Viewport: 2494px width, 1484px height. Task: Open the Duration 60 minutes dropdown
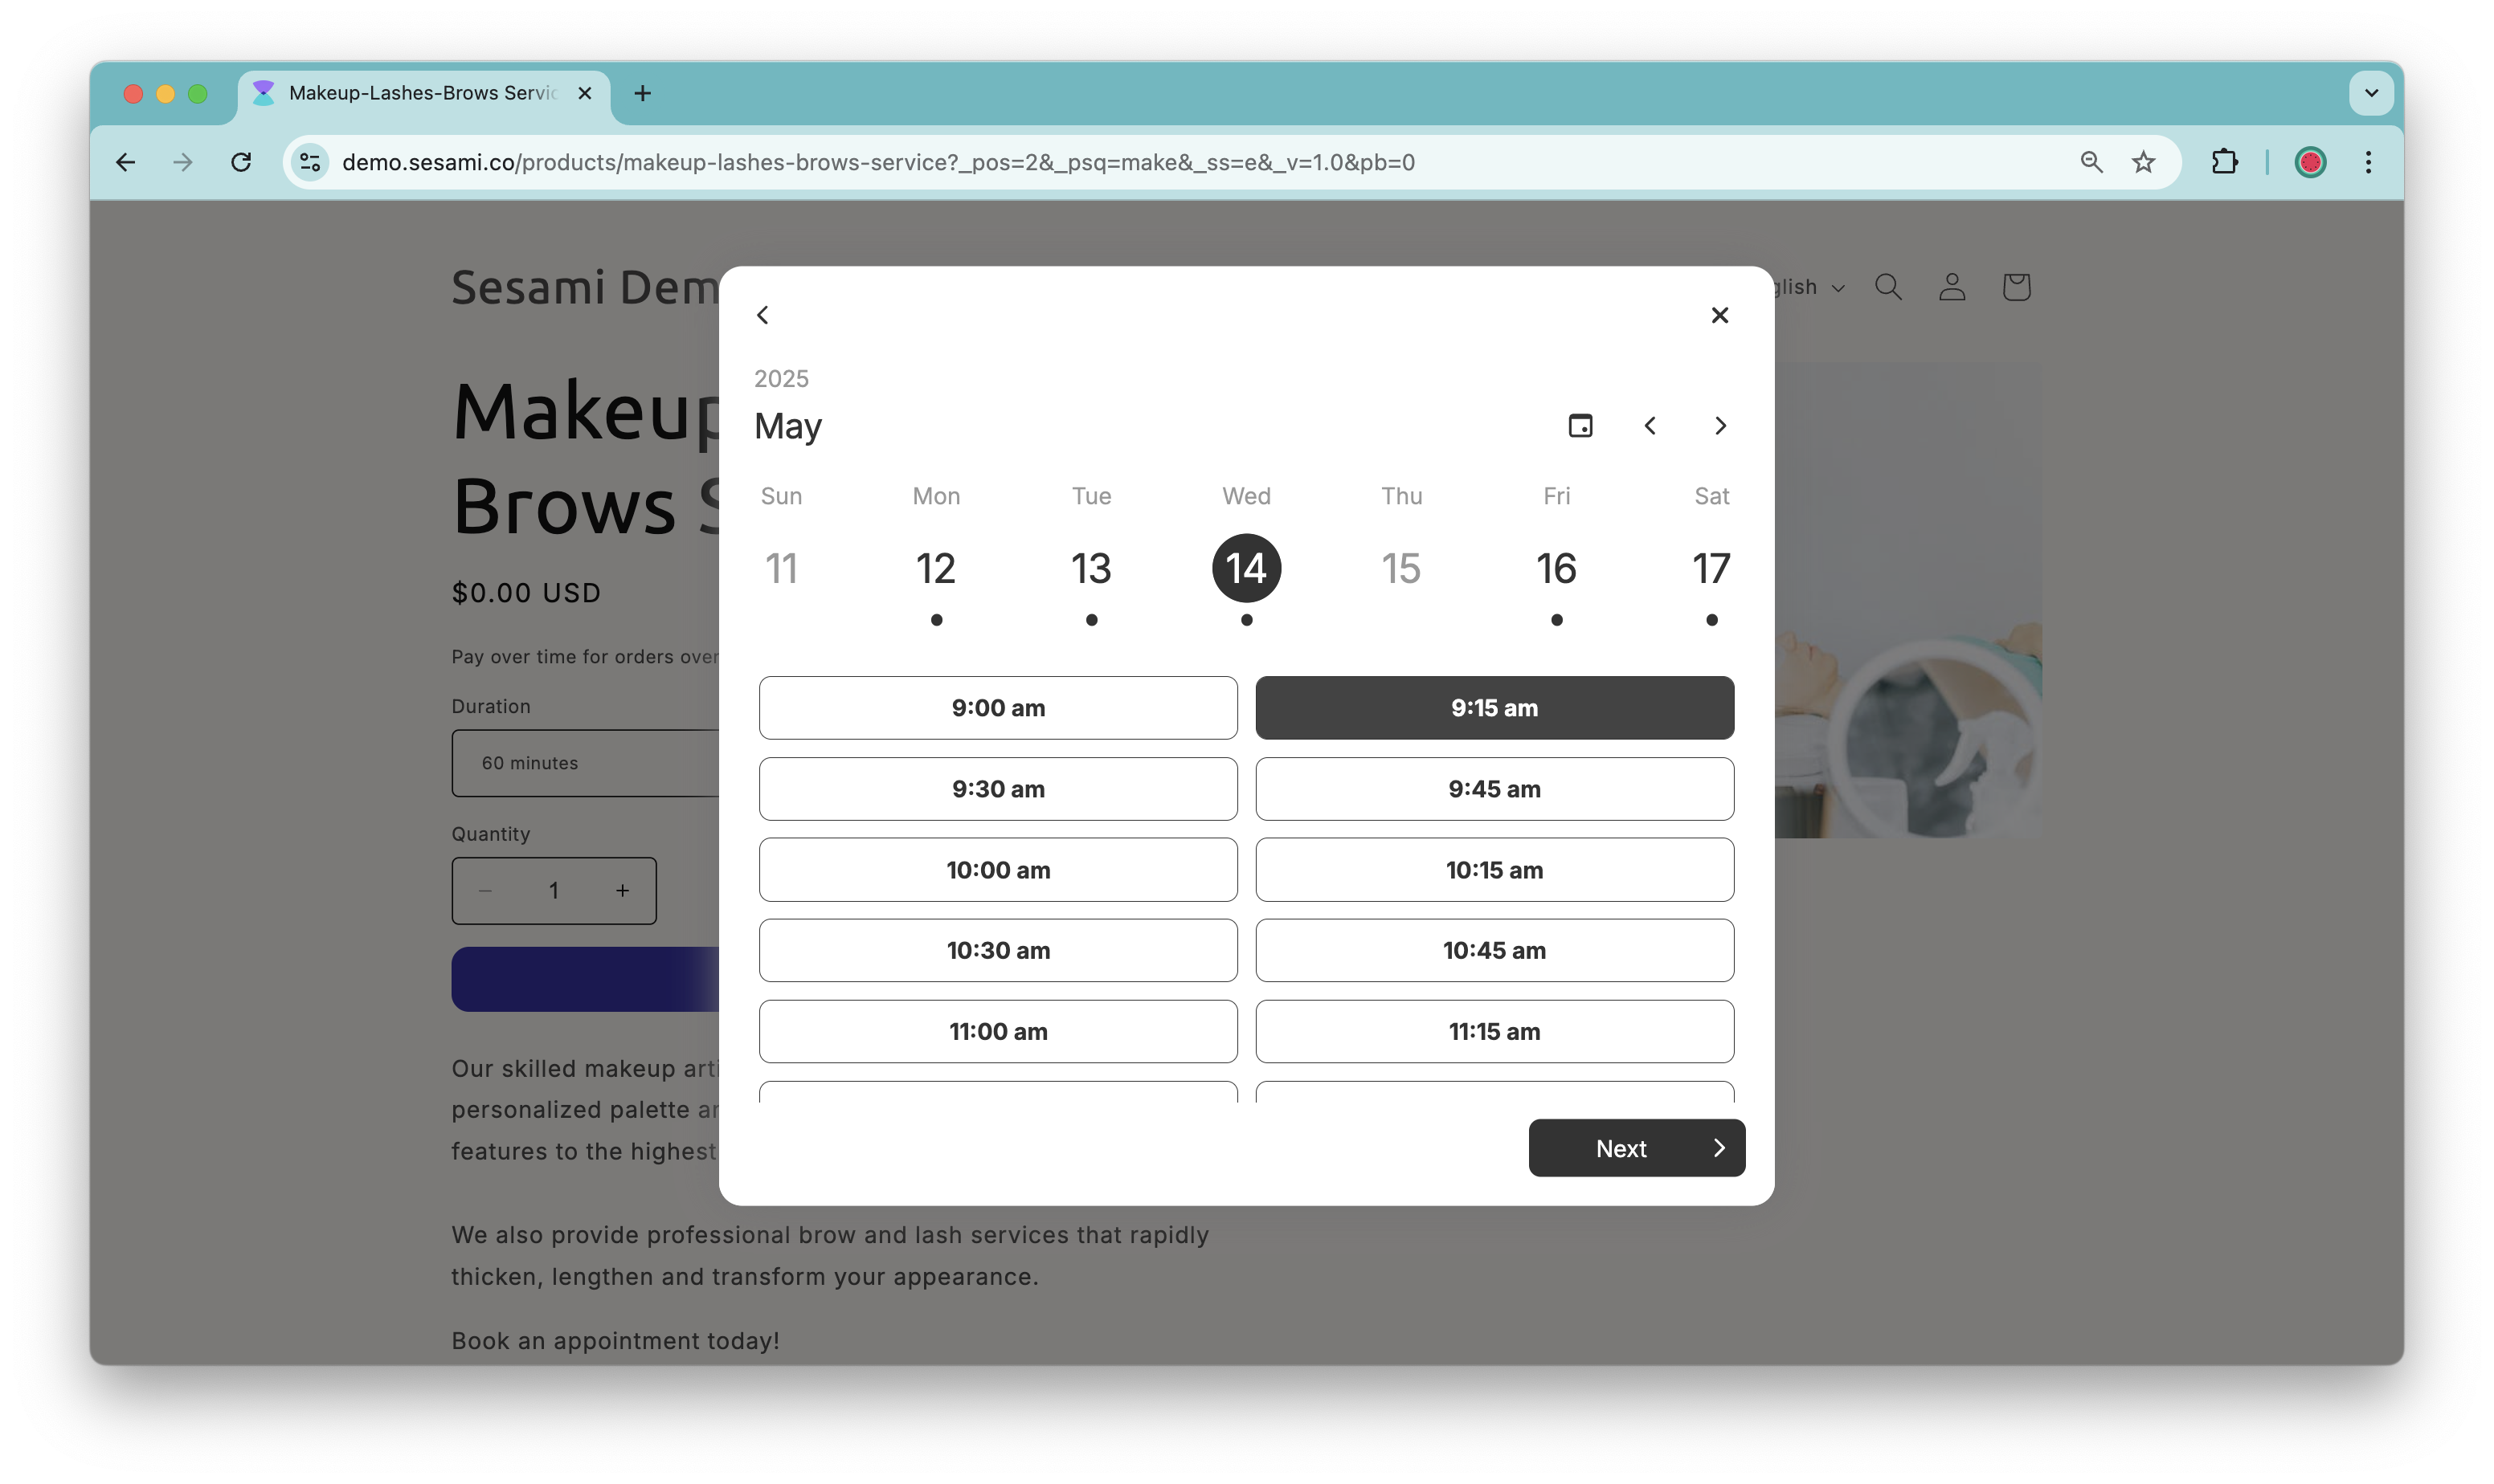pyautogui.click(x=585, y=763)
